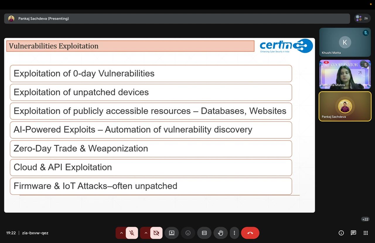Expand video settings arrow beside camera
This screenshot has height=243, width=375.
click(x=146, y=233)
